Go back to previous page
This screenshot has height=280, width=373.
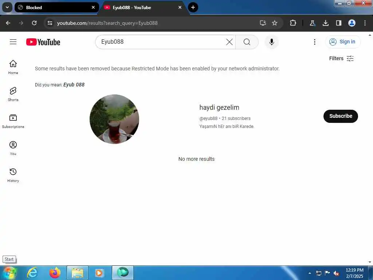tap(8, 23)
